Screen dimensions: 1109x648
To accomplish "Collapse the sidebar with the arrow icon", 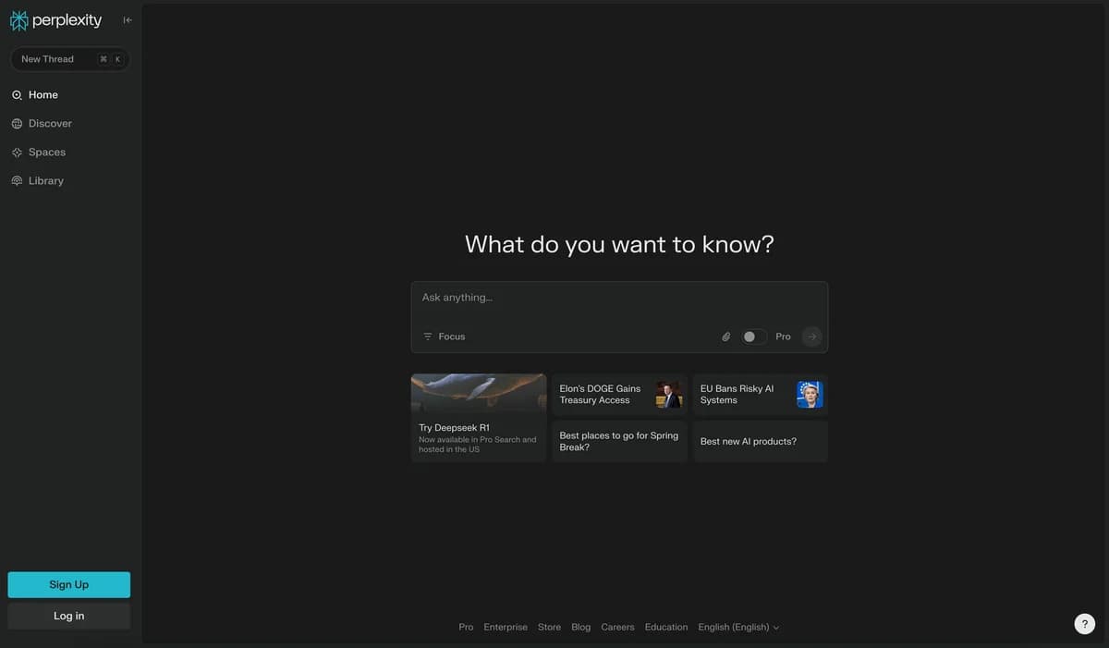I will (128, 20).
